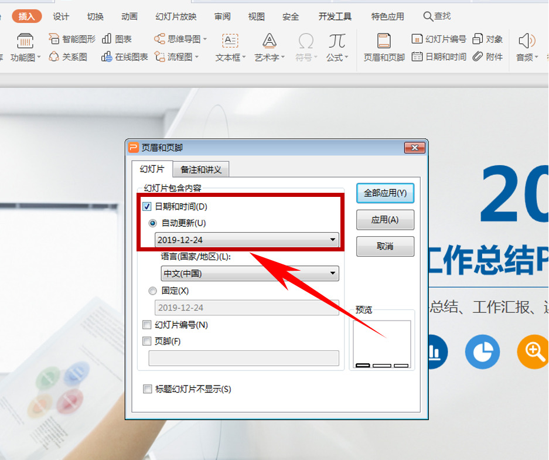Screen dimensions: 549x460
Task: Open the 视图 view tab
Action: click(256, 16)
